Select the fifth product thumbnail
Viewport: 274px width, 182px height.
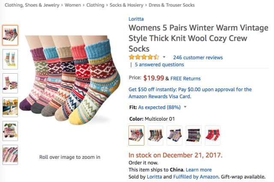point(10,131)
